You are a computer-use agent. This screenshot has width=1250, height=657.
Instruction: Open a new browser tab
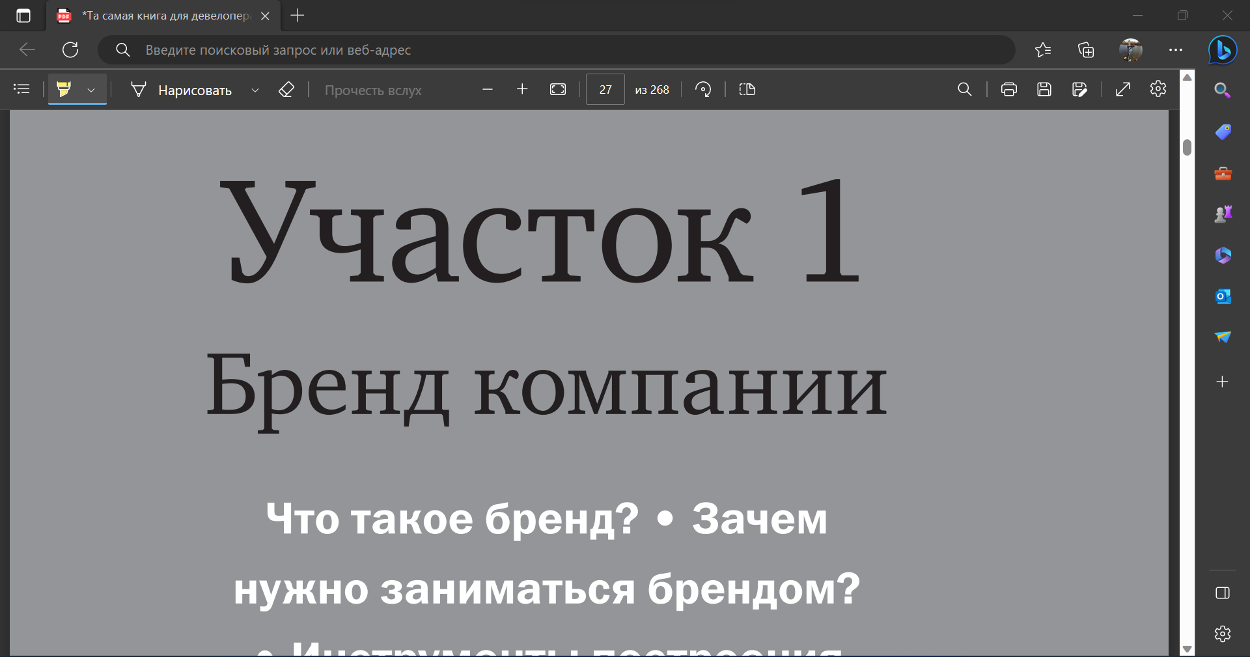pyautogui.click(x=298, y=16)
